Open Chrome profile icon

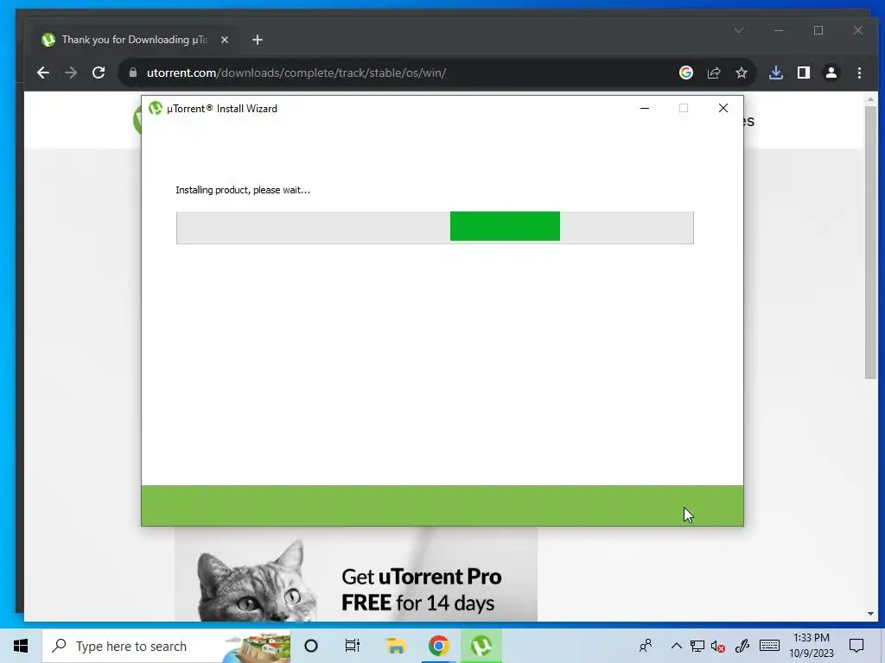point(831,73)
